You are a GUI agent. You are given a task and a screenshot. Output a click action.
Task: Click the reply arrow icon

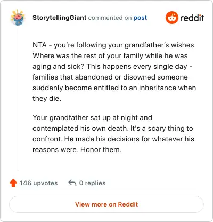[x=72, y=183]
